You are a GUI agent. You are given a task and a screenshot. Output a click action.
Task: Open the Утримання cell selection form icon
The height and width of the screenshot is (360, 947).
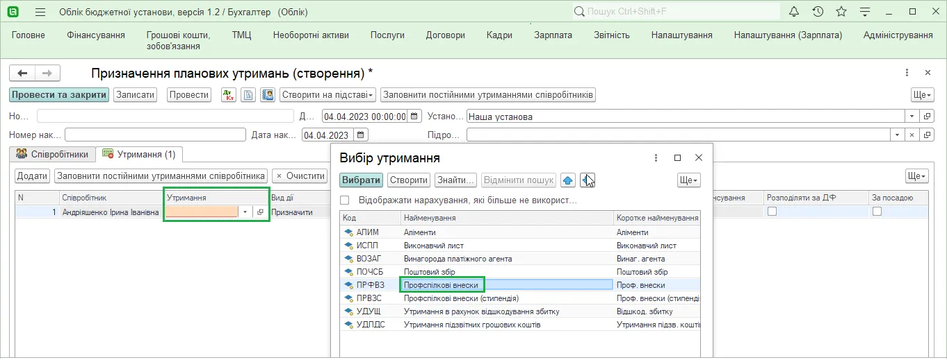[x=259, y=212]
